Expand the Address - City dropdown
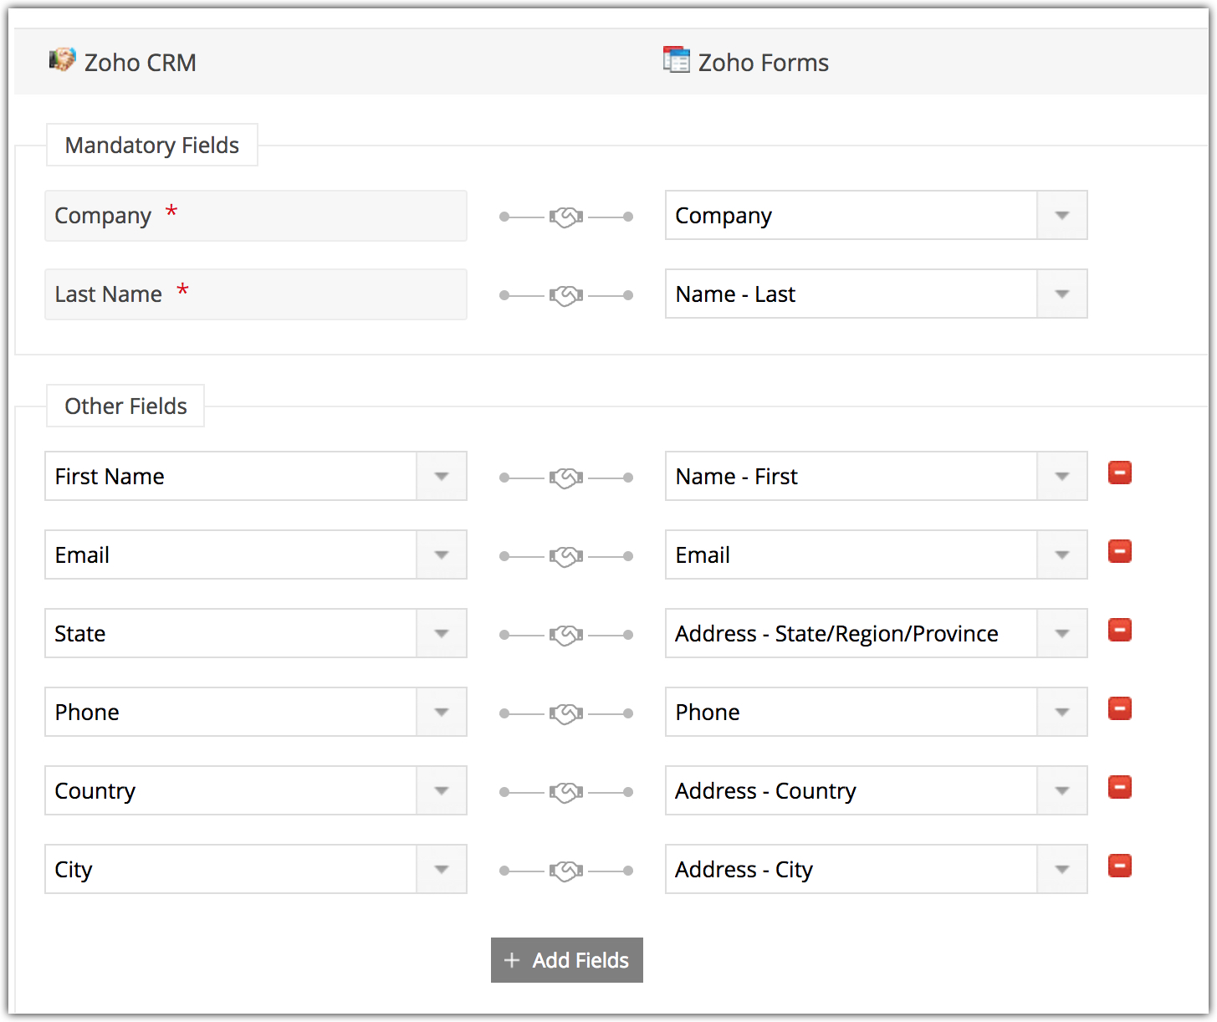This screenshot has height=1022, width=1217. click(1061, 870)
